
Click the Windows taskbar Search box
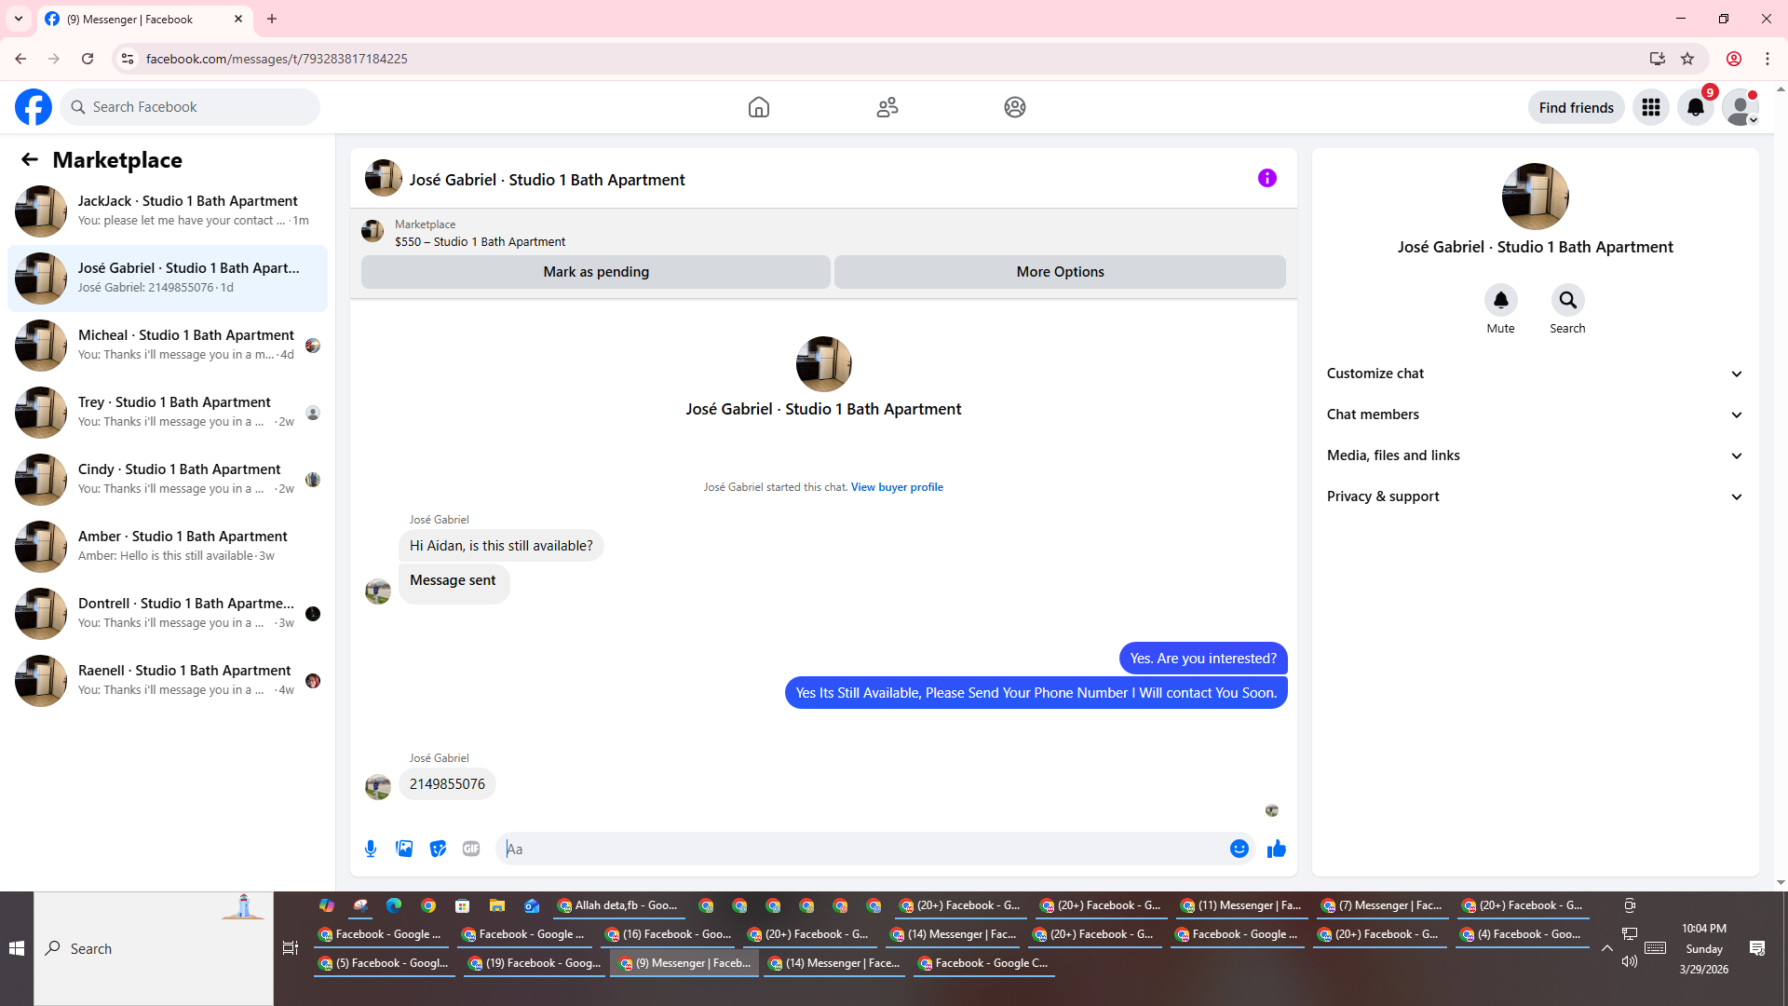coord(154,948)
